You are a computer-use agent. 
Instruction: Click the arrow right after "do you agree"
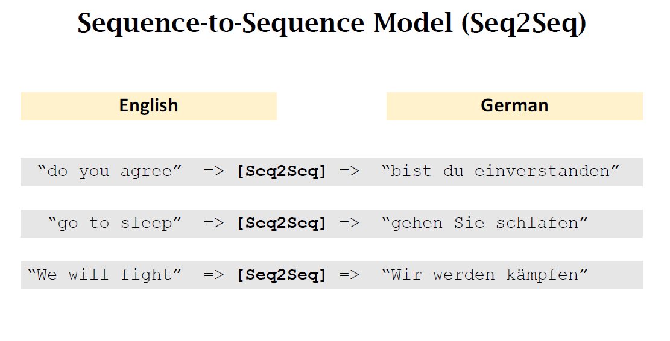(213, 171)
